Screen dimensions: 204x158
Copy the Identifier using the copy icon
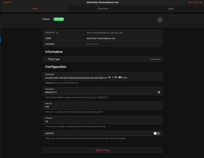click(x=57, y=33)
